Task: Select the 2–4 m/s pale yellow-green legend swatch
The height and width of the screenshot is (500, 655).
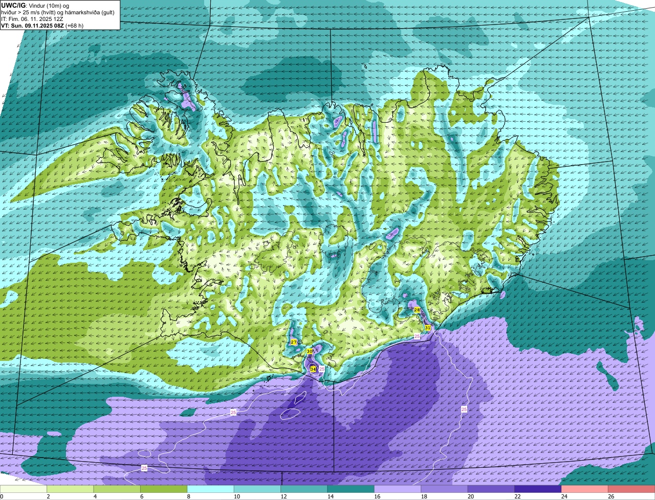Action: (70, 489)
